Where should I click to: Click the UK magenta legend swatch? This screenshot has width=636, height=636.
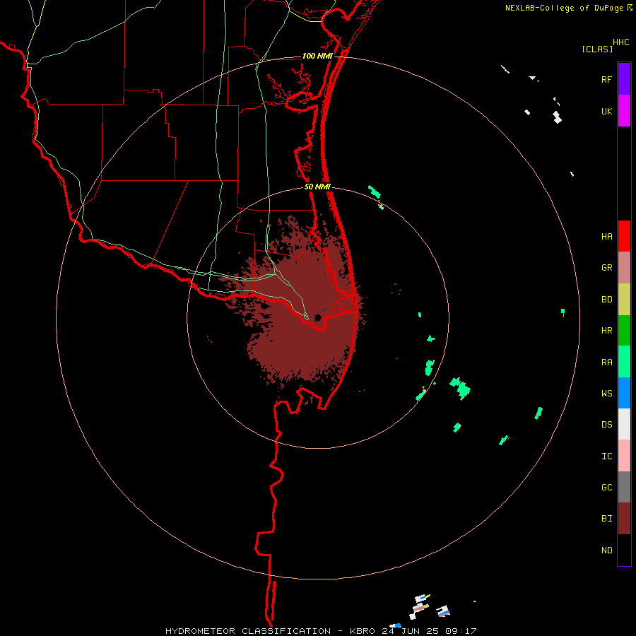[624, 111]
